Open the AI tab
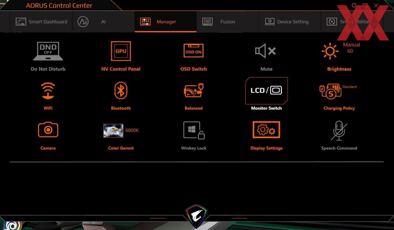Screen dimensions: 394x230 (103, 22)
